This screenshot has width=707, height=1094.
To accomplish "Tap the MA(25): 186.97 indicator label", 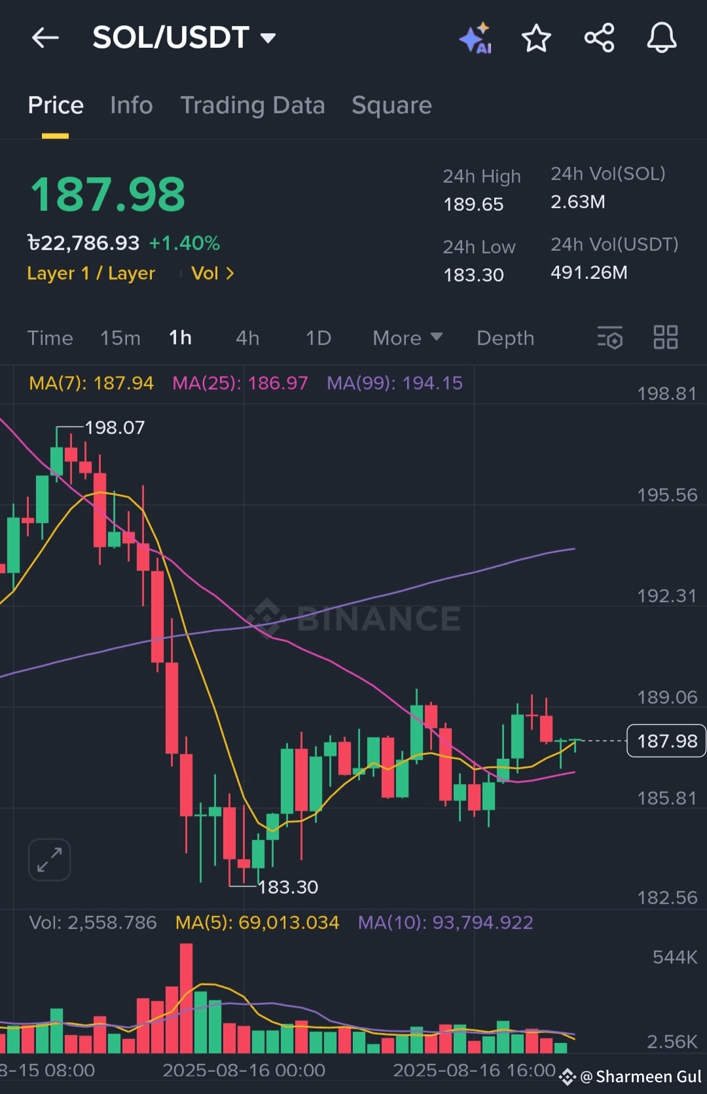I will (240, 383).
